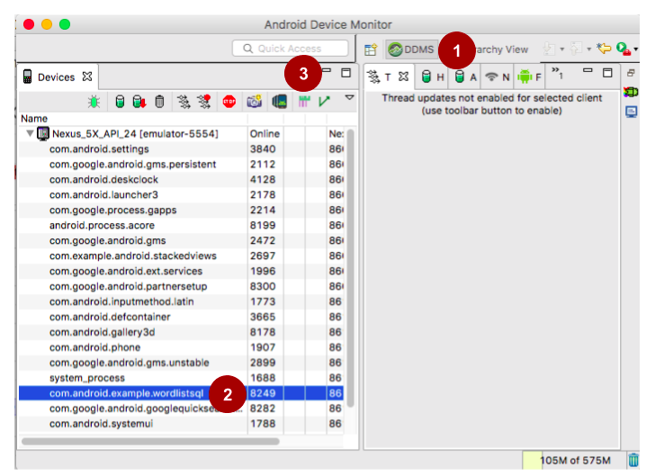Select com.android.deskclock process
Viewport: 646px width, 476px height.
pyautogui.click(x=103, y=179)
